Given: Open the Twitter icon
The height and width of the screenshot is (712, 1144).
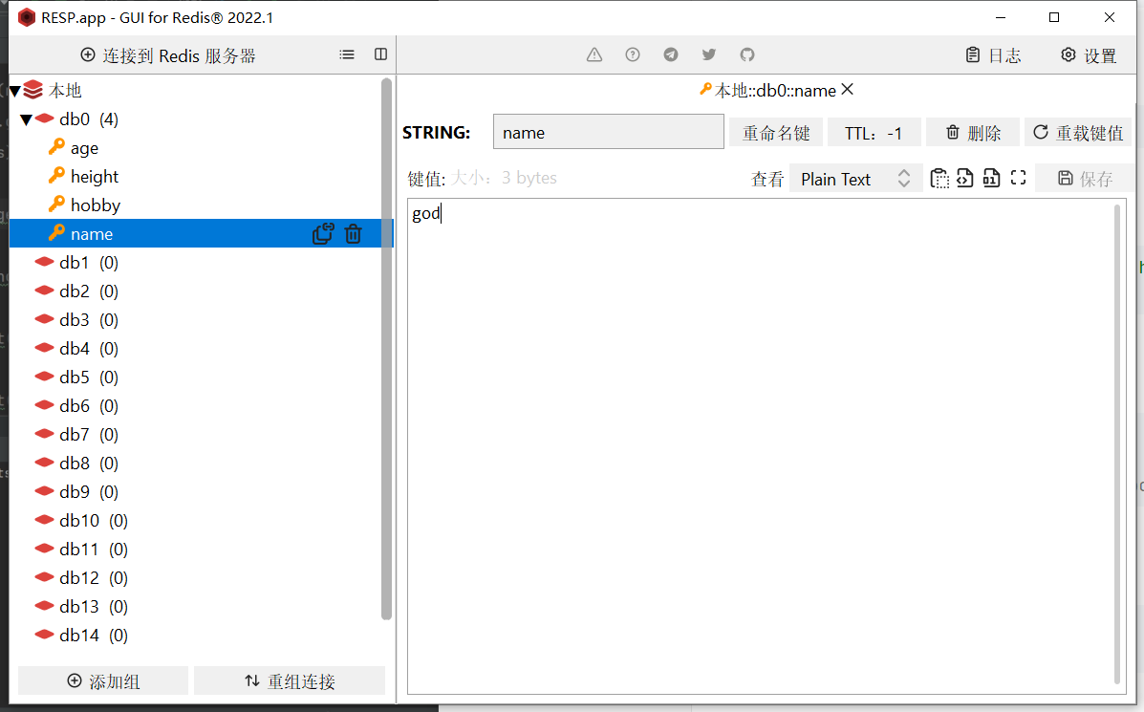Looking at the screenshot, I should point(708,54).
